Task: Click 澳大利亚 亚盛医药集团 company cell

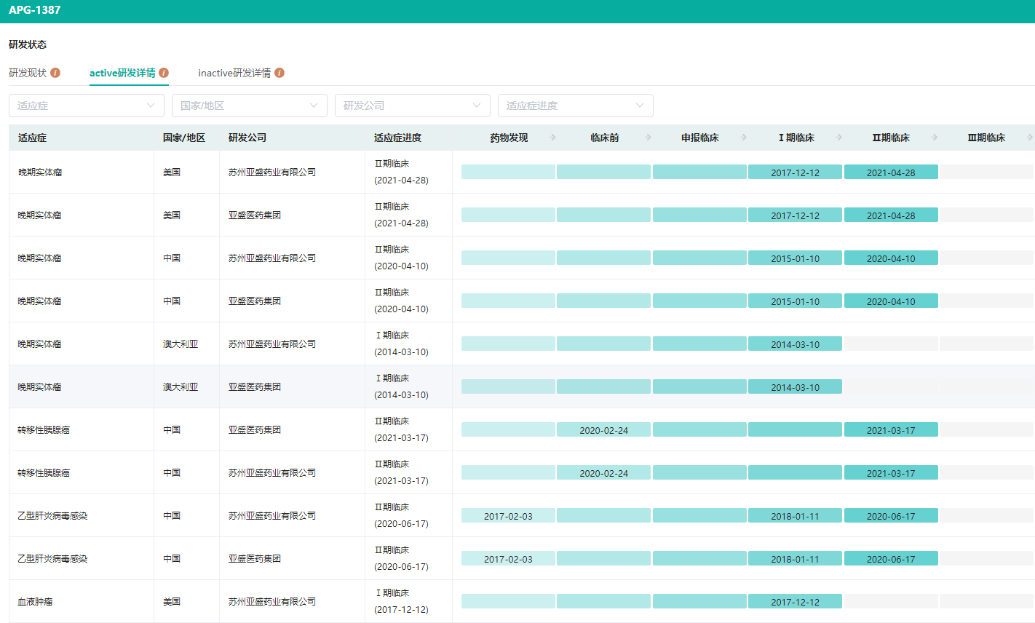Action: (x=255, y=387)
